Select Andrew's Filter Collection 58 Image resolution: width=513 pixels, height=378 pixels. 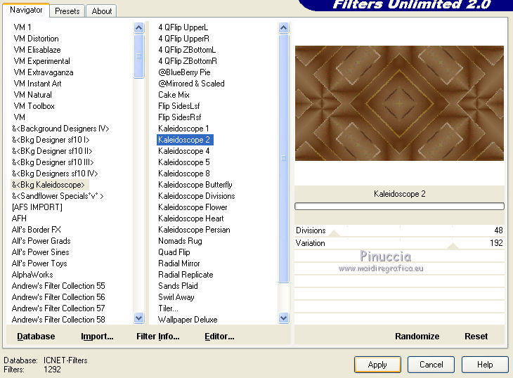click(58, 320)
